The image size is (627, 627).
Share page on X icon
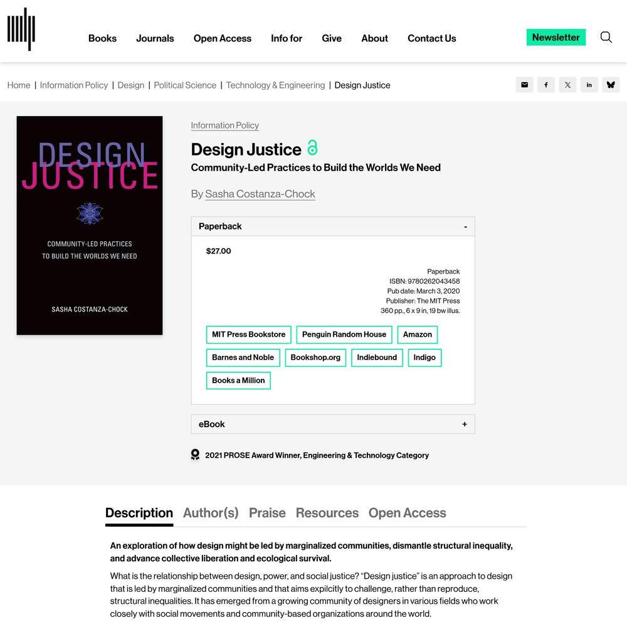point(567,85)
